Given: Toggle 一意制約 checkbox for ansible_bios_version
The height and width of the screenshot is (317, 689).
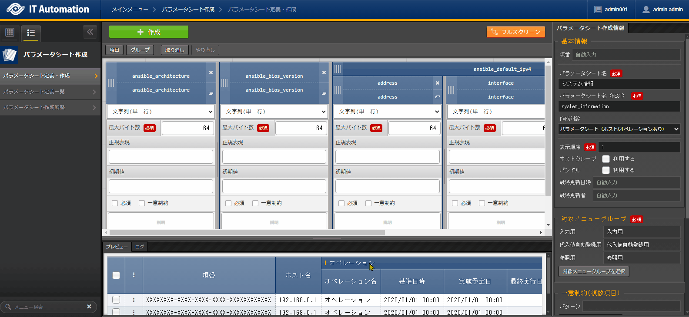Looking at the screenshot, I should click(255, 203).
